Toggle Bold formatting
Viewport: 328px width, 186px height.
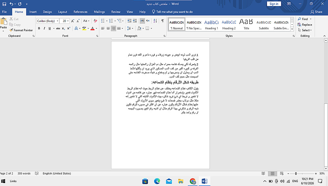coord(39,28)
